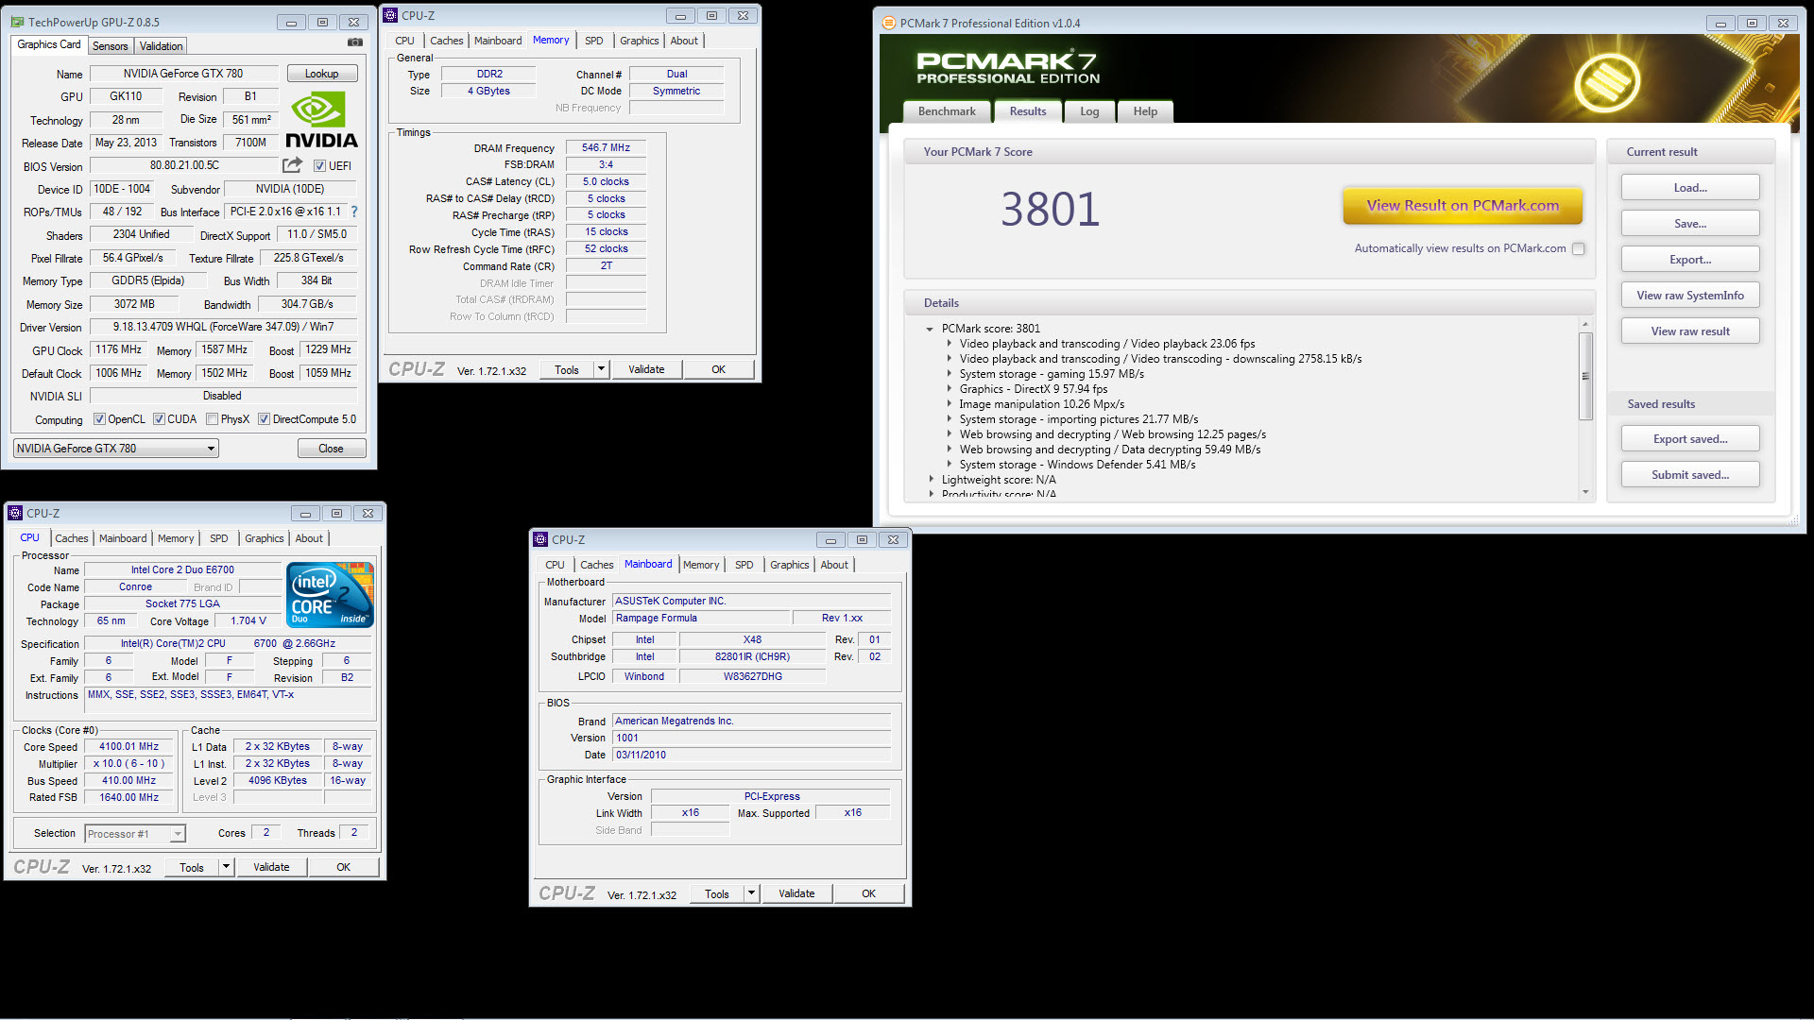
Task: Click the DRAM Frequency value 546.7 MHz
Action: [606, 147]
